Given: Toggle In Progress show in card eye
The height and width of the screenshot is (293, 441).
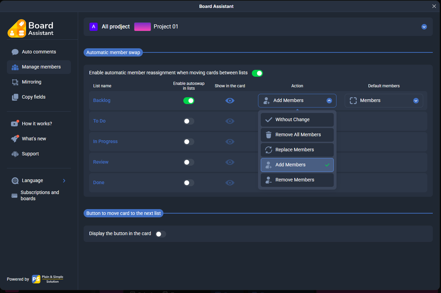Looking at the screenshot, I should pos(230,142).
